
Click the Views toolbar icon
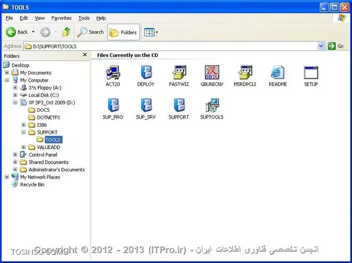[150, 32]
